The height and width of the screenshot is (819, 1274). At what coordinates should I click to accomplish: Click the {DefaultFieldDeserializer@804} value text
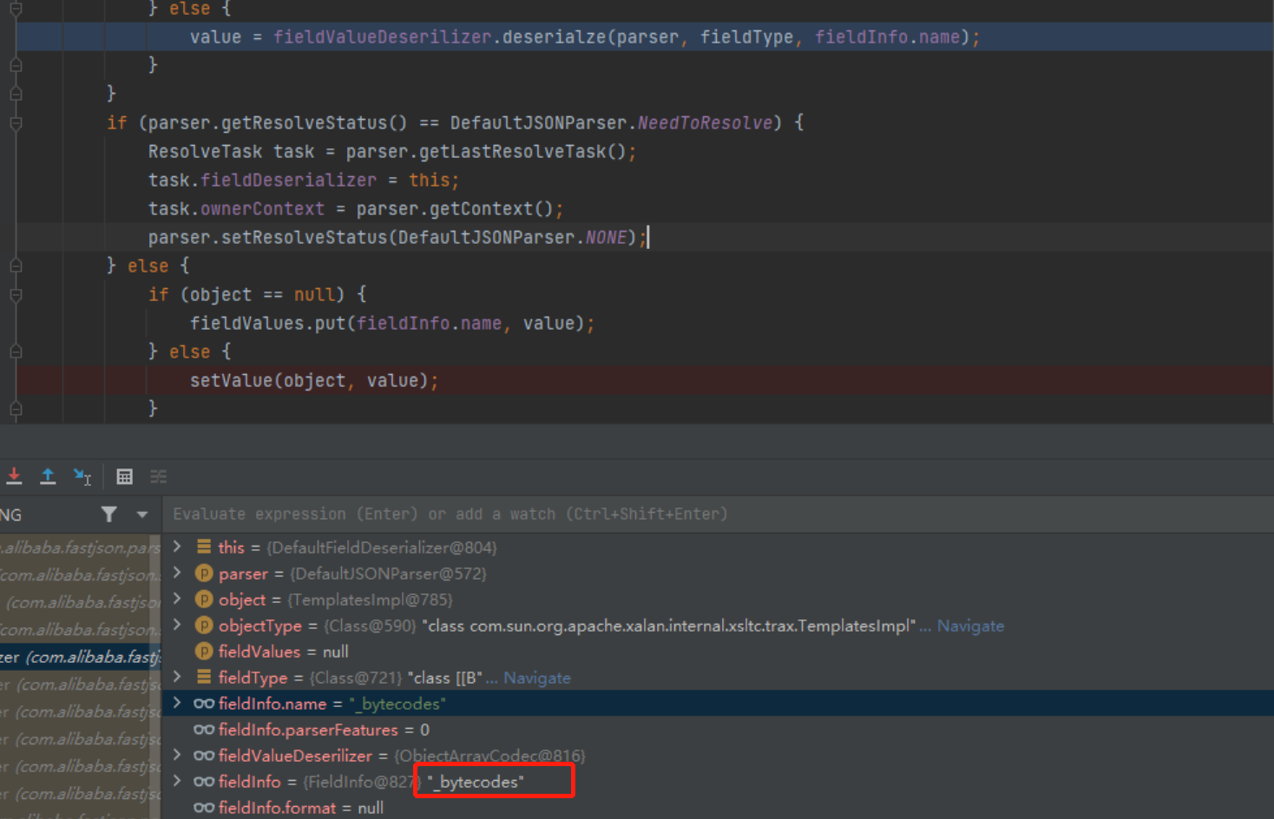382,547
